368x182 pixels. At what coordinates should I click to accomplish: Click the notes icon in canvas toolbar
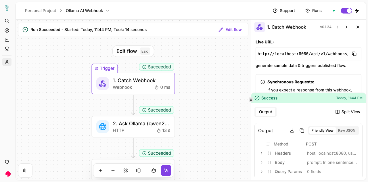pos(138,170)
